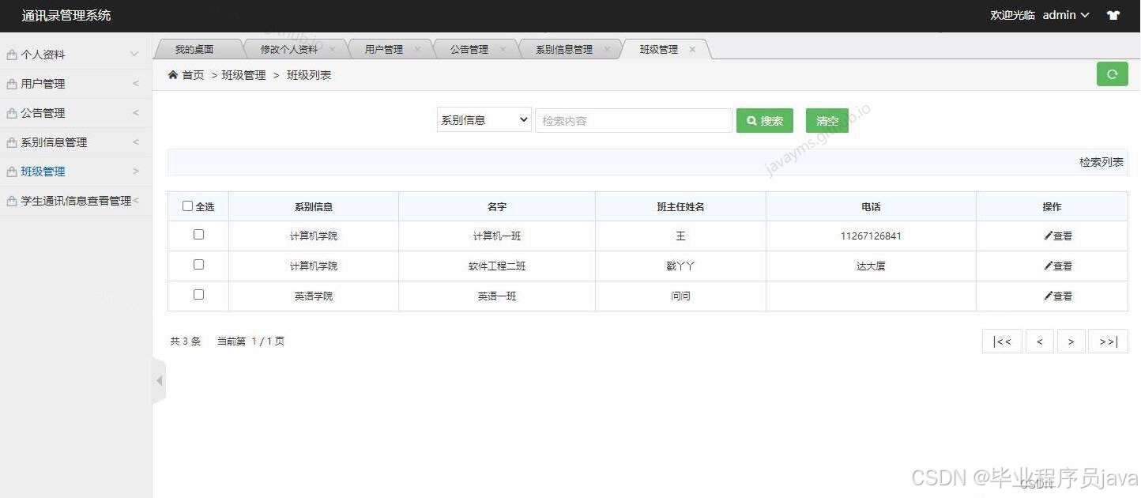Click phone cell 11267126841
Viewport: 1141px width, 498px height.
(871, 236)
